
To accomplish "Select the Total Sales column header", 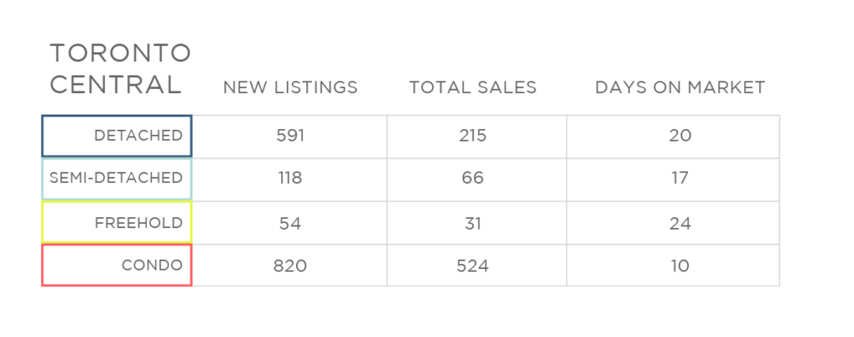I will (473, 87).
